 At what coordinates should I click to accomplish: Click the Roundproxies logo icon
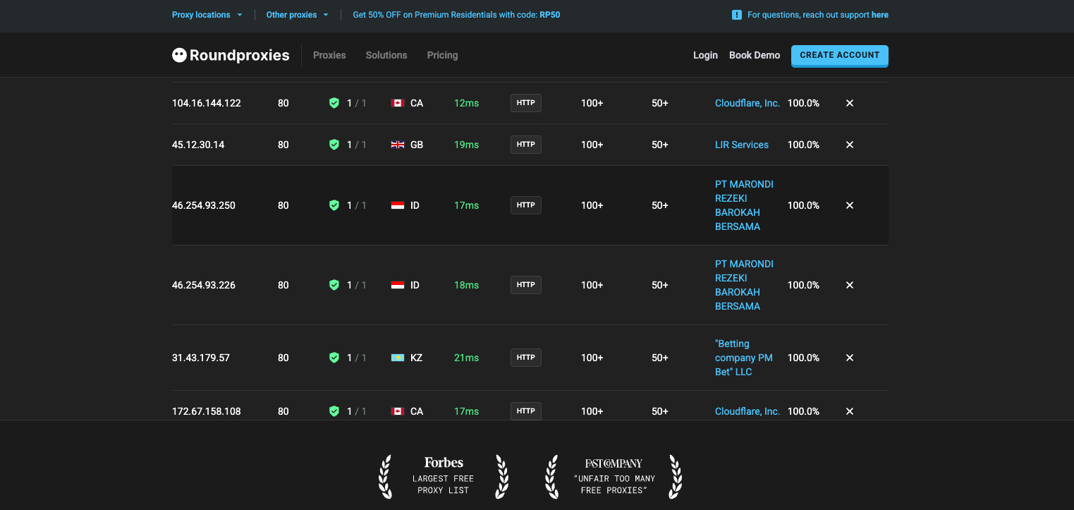click(180, 55)
